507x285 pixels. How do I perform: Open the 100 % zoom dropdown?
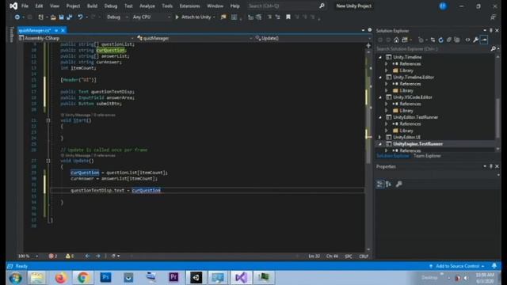pos(29,256)
